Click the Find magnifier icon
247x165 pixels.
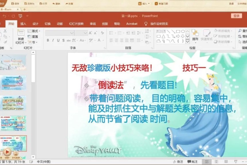pos(240,31)
